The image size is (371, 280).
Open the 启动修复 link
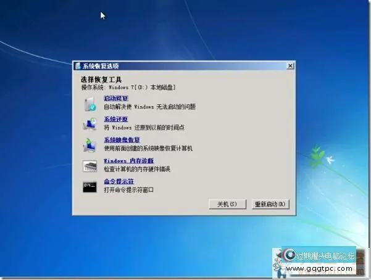pyautogui.click(x=116, y=99)
